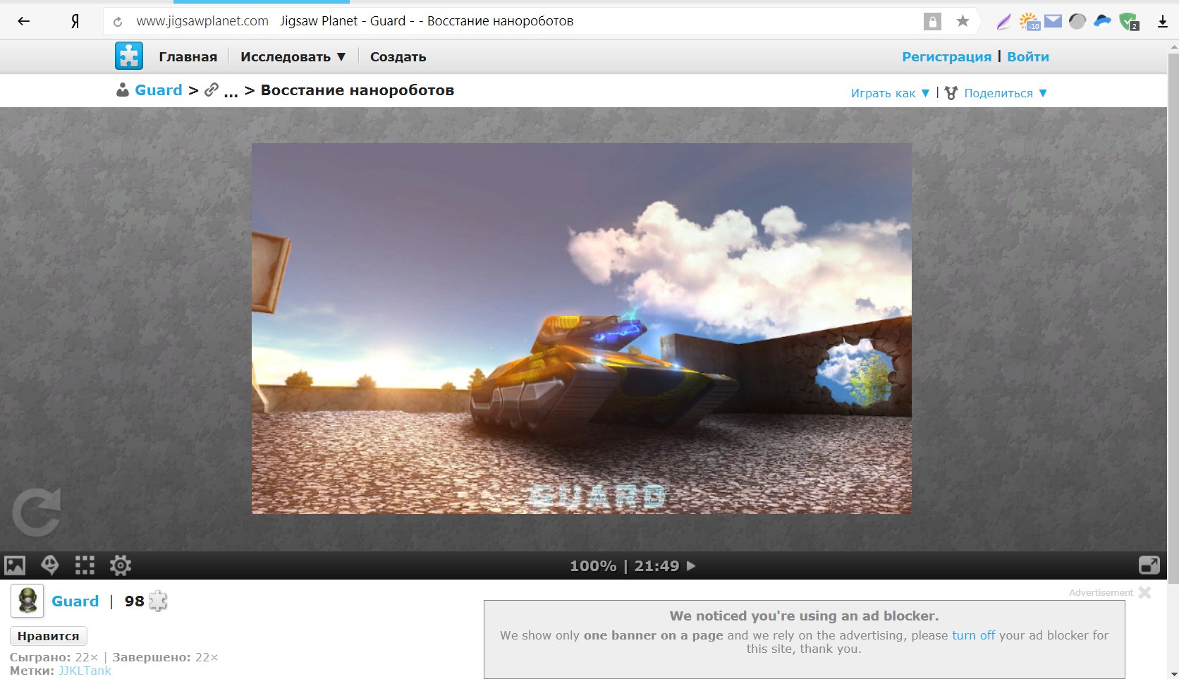
Task: Click the chain link icon in breadcrumb
Action: [x=211, y=90]
